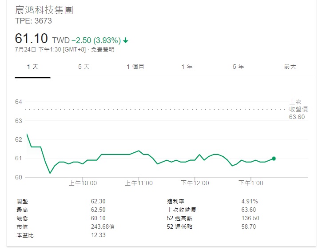Image resolution: width=318 pixels, height=250 pixels.
Task: Click the 上午10:00 axis label
Action: [83, 183]
